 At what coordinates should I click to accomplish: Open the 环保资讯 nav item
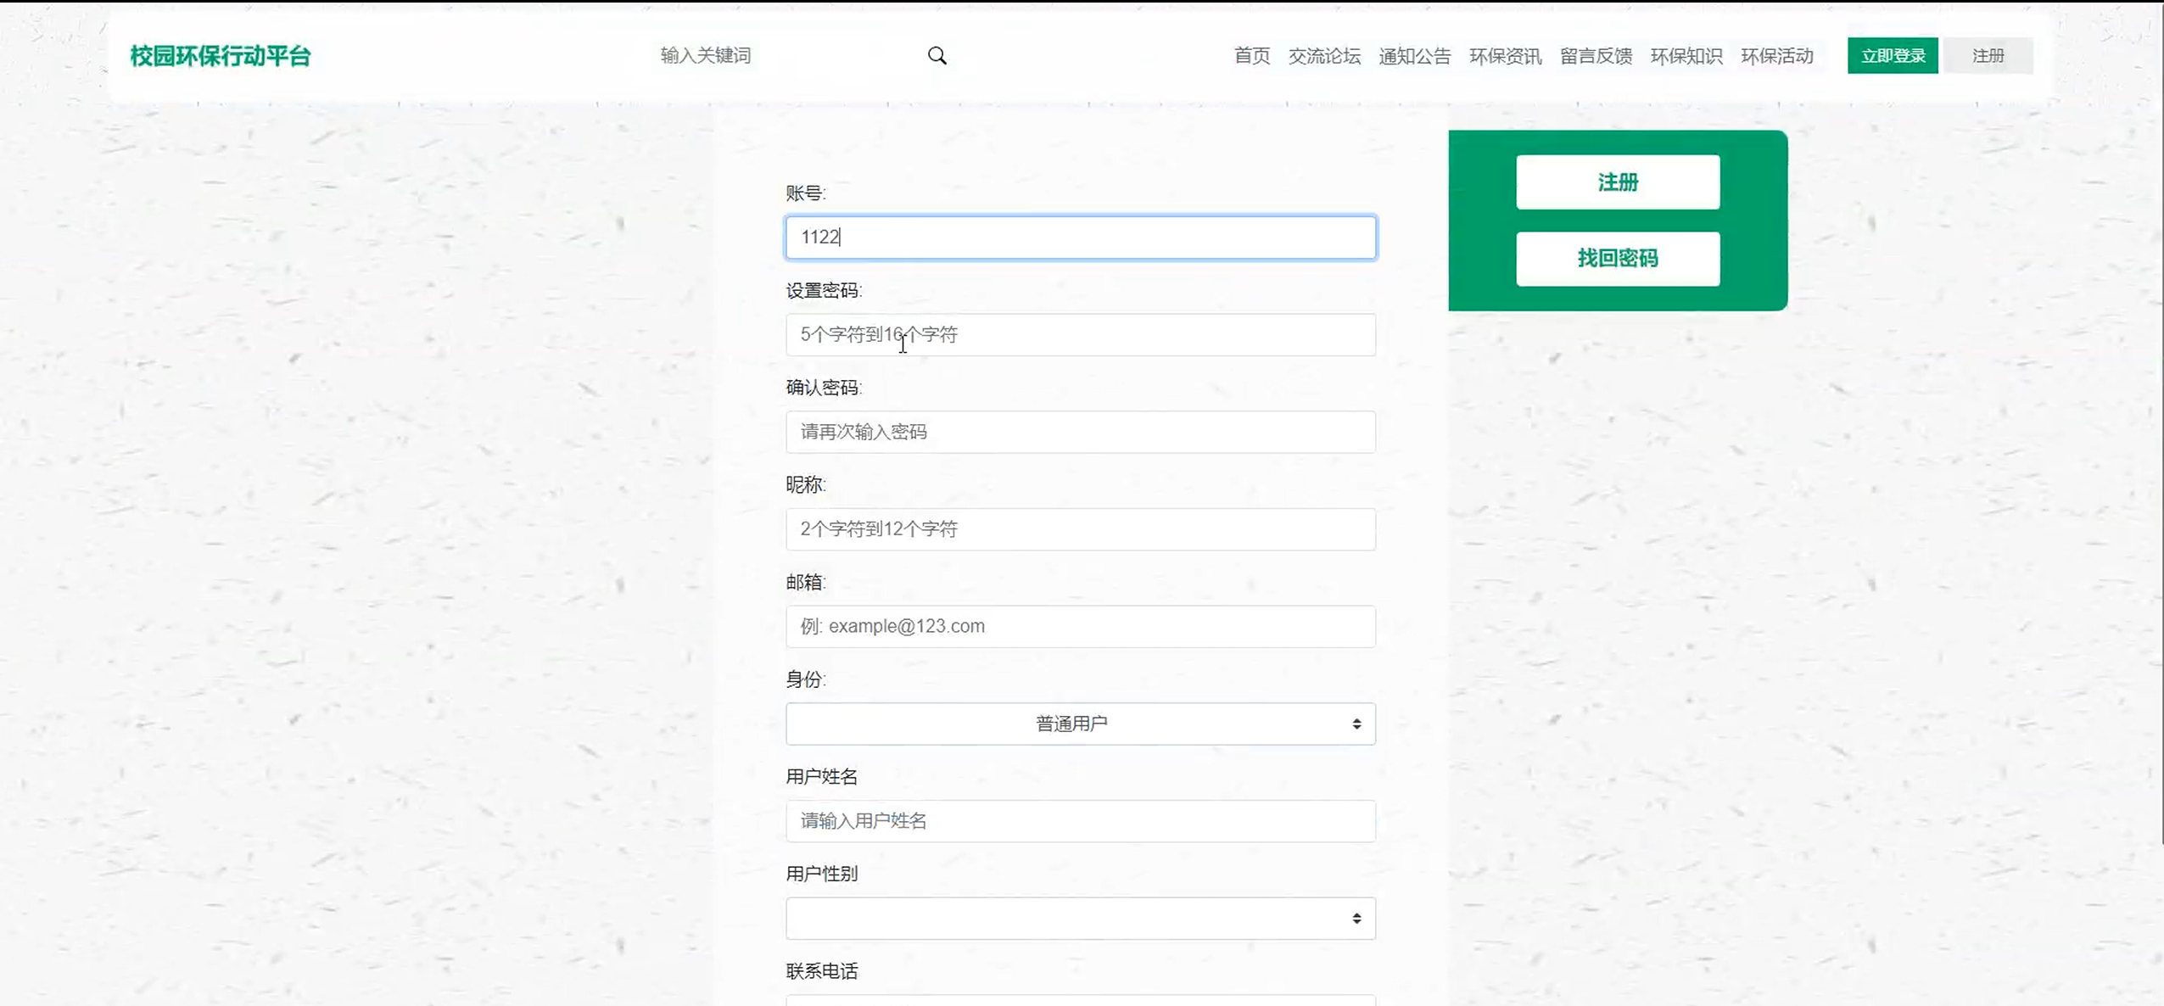pos(1505,56)
